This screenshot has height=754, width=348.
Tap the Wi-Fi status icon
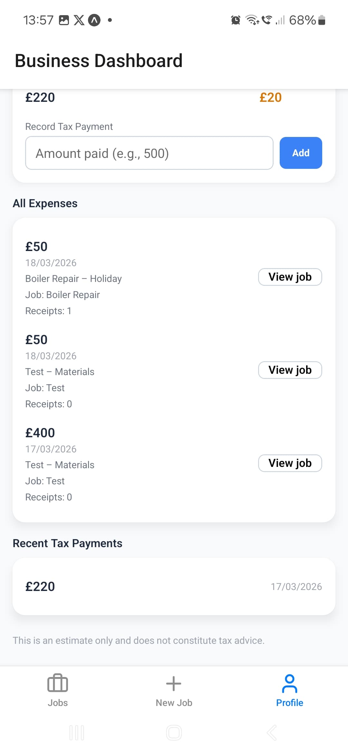(252, 20)
